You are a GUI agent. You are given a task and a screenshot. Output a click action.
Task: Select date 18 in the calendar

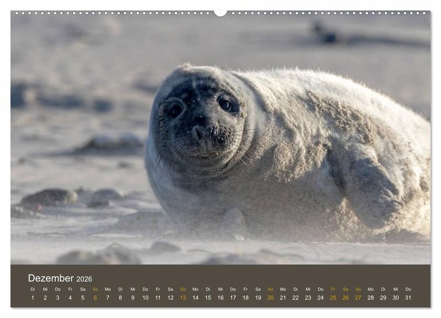click(x=245, y=298)
